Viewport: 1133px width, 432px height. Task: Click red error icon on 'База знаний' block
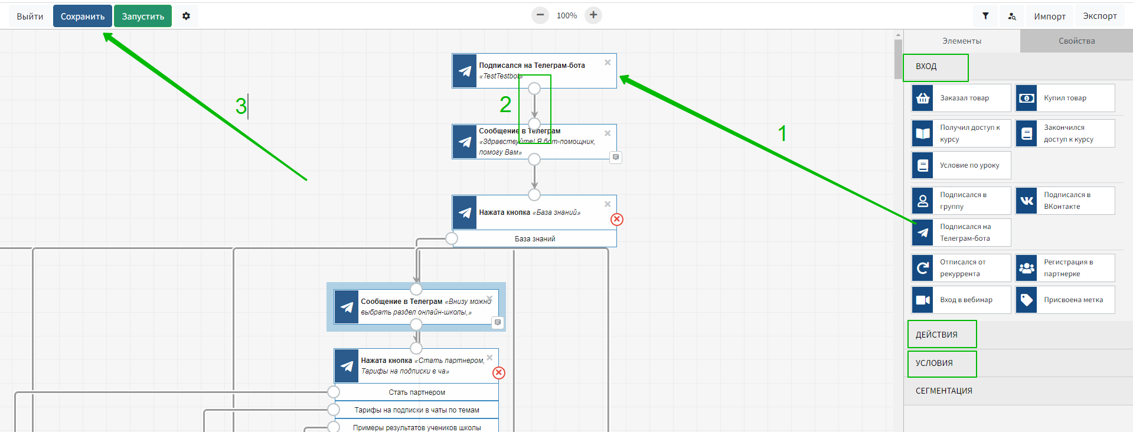point(617,220)
